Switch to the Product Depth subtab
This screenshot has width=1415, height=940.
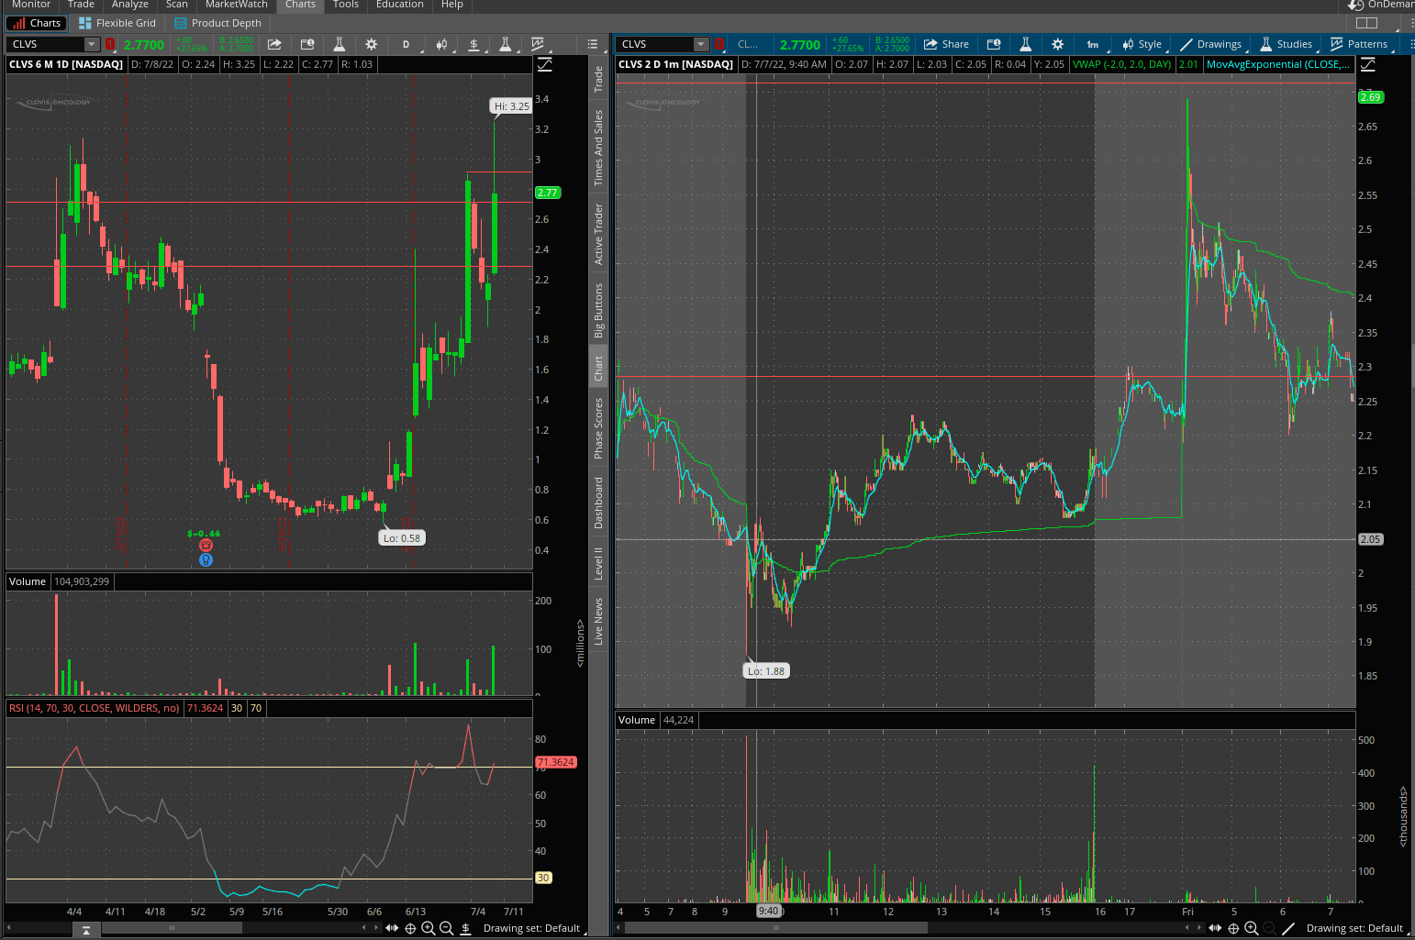click(x=218, y=23)
